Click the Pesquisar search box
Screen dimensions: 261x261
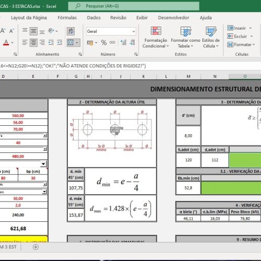[134, 6]
